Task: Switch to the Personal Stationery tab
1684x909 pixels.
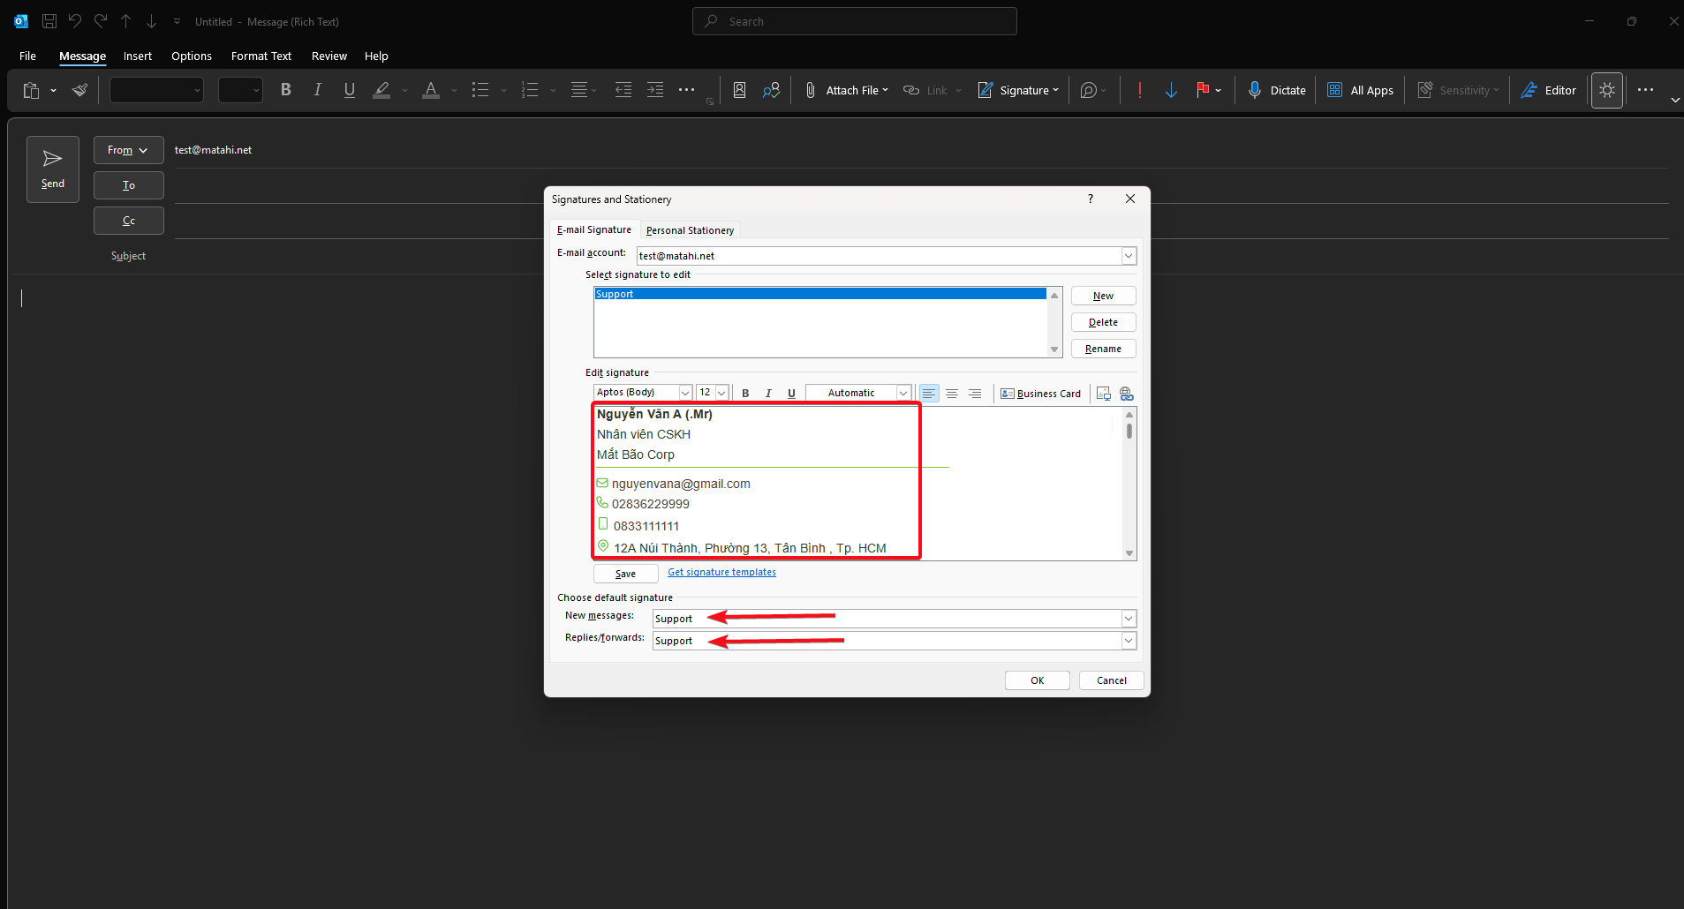Action: click(x=690, y=230)
